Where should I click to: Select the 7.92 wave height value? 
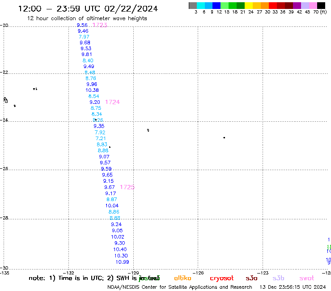click(100, 133)
